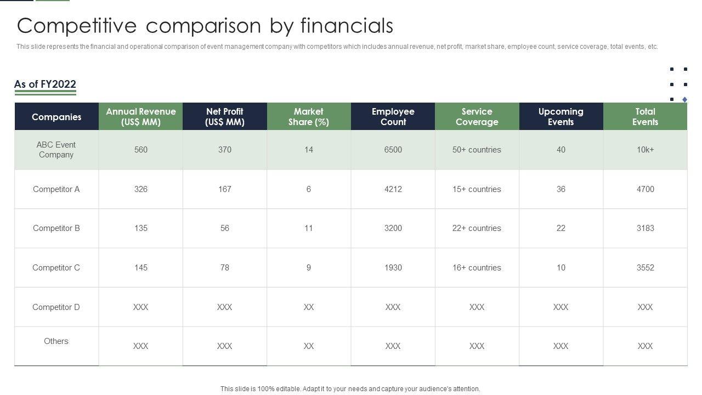Select the 'Others' row label
Image resolution: width=702 pixels, height=395 pixels.
click(x=56, y=341)
